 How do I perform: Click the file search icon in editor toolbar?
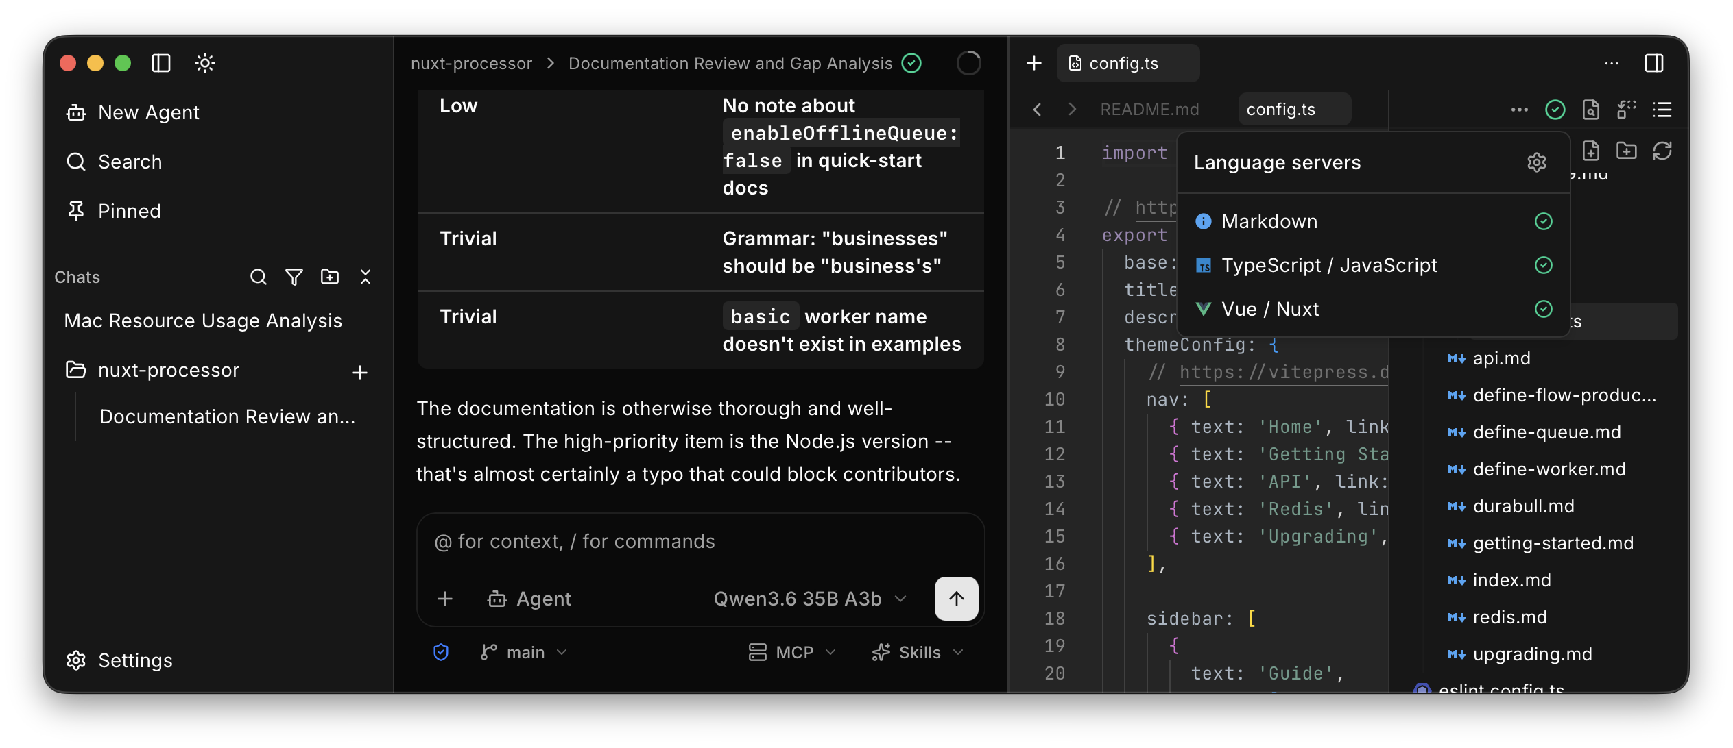coord(1591,110)
